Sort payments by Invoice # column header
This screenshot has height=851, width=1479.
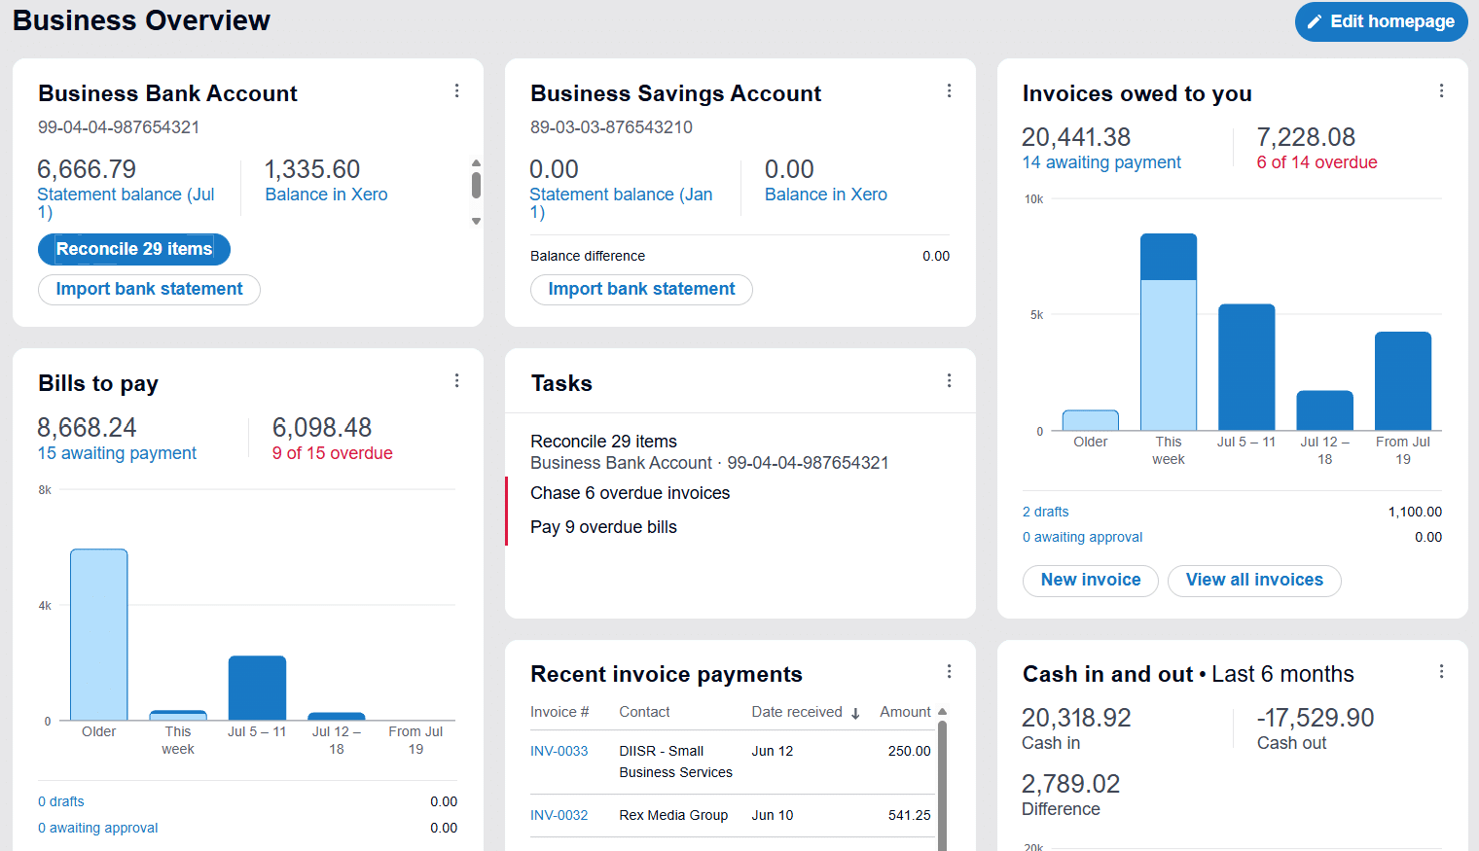pos(559,712)
